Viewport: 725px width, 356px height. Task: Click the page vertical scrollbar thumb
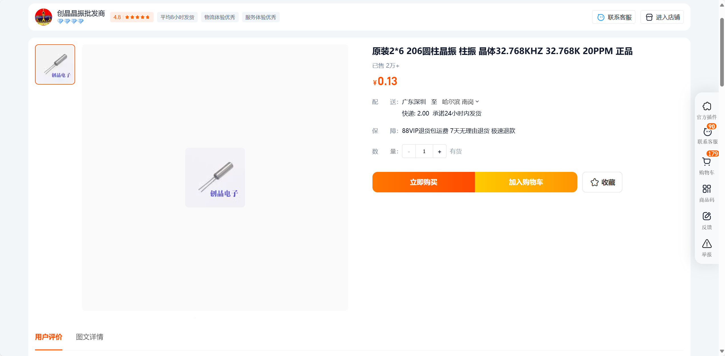[x=722, y=52]
